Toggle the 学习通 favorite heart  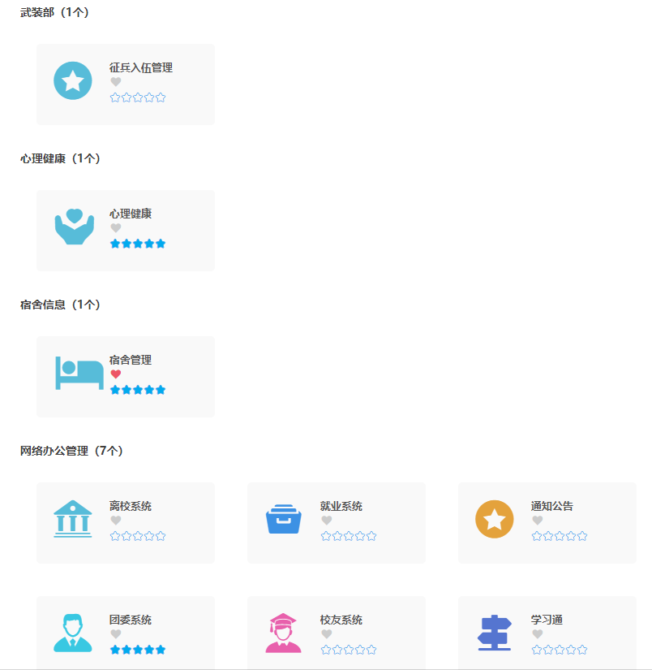[x=538, y=633]
